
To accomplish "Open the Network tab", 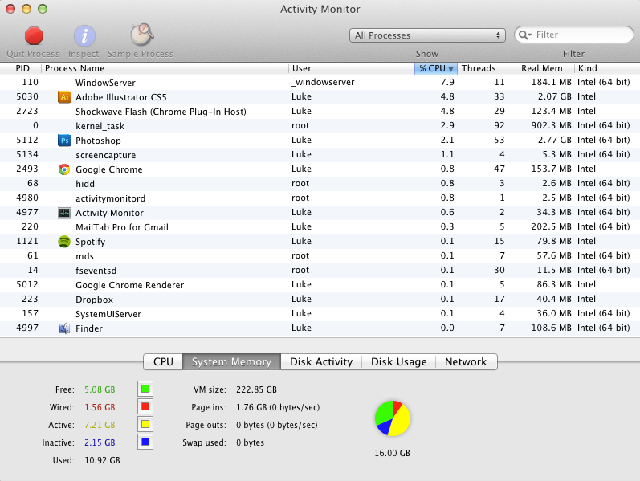I will click(x=466, y=362).
